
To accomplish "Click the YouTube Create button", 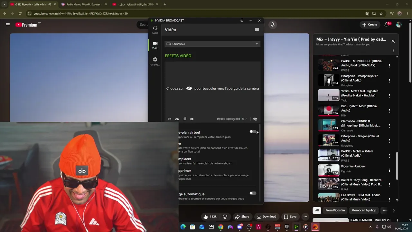I will [370, 24].
